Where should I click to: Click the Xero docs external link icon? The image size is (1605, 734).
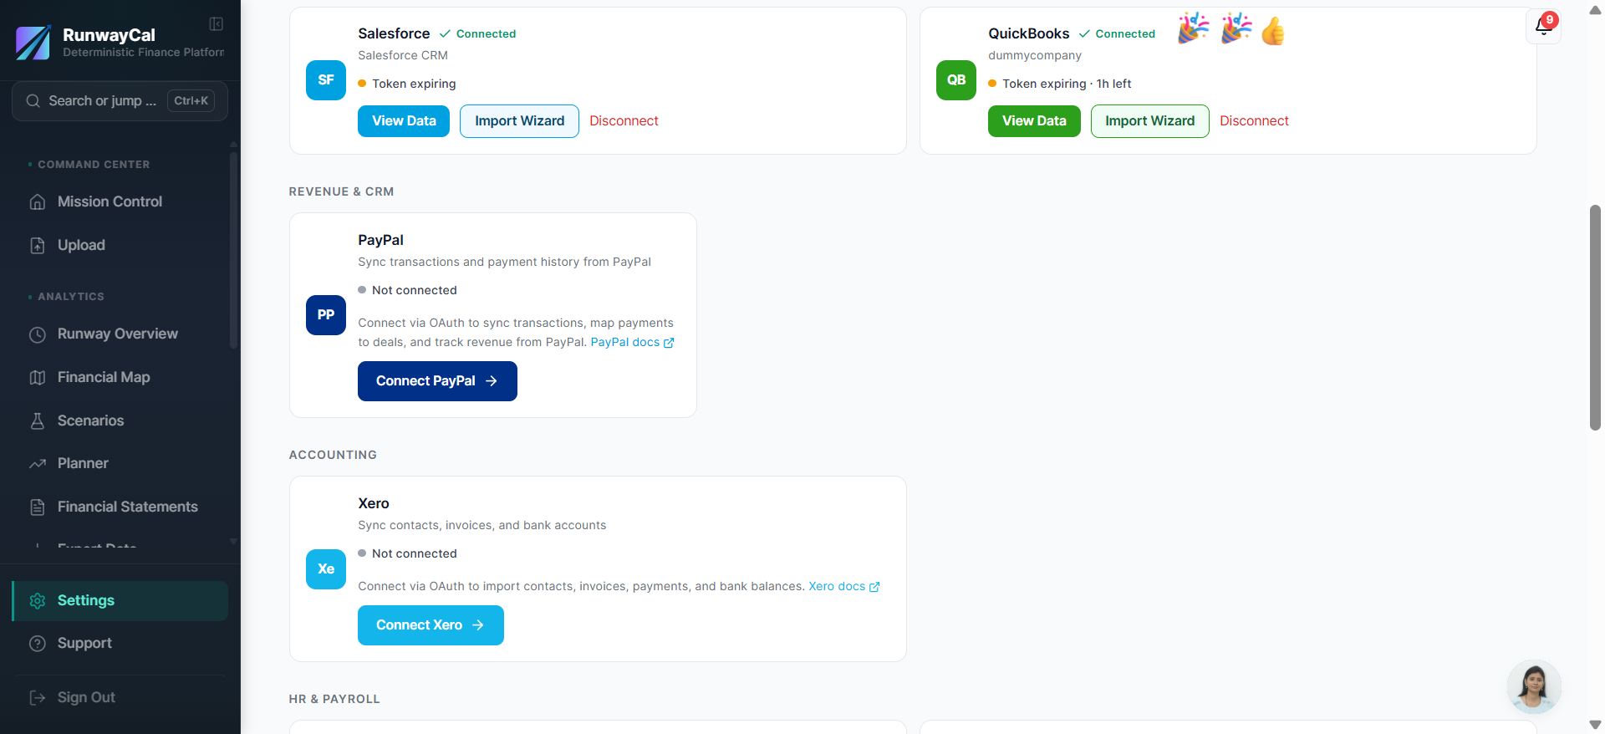pos(874,587)
